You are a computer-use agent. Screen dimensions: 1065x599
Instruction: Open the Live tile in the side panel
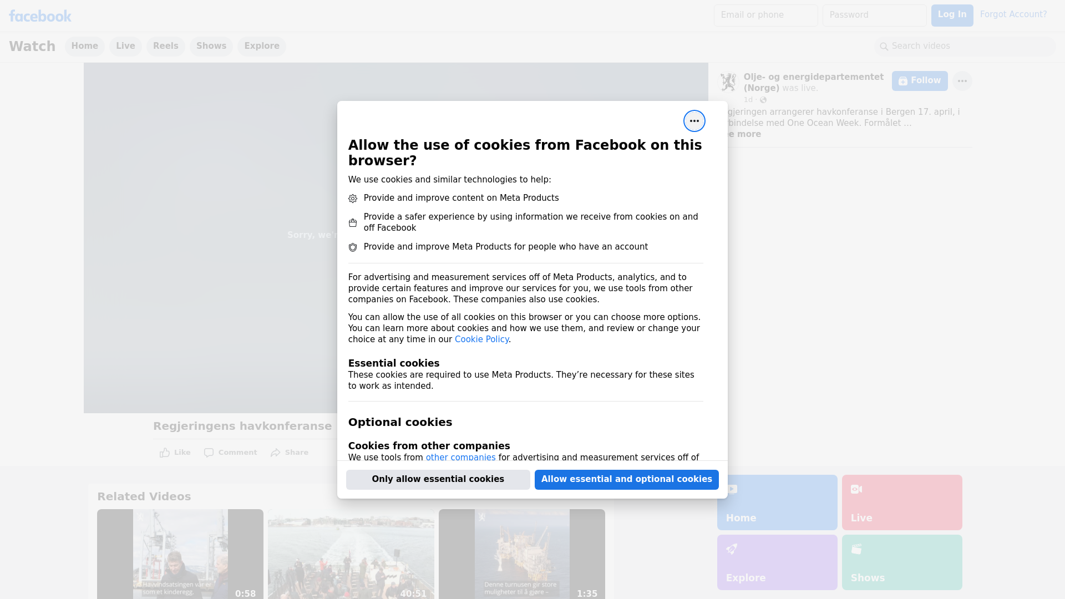click(902, 502)
